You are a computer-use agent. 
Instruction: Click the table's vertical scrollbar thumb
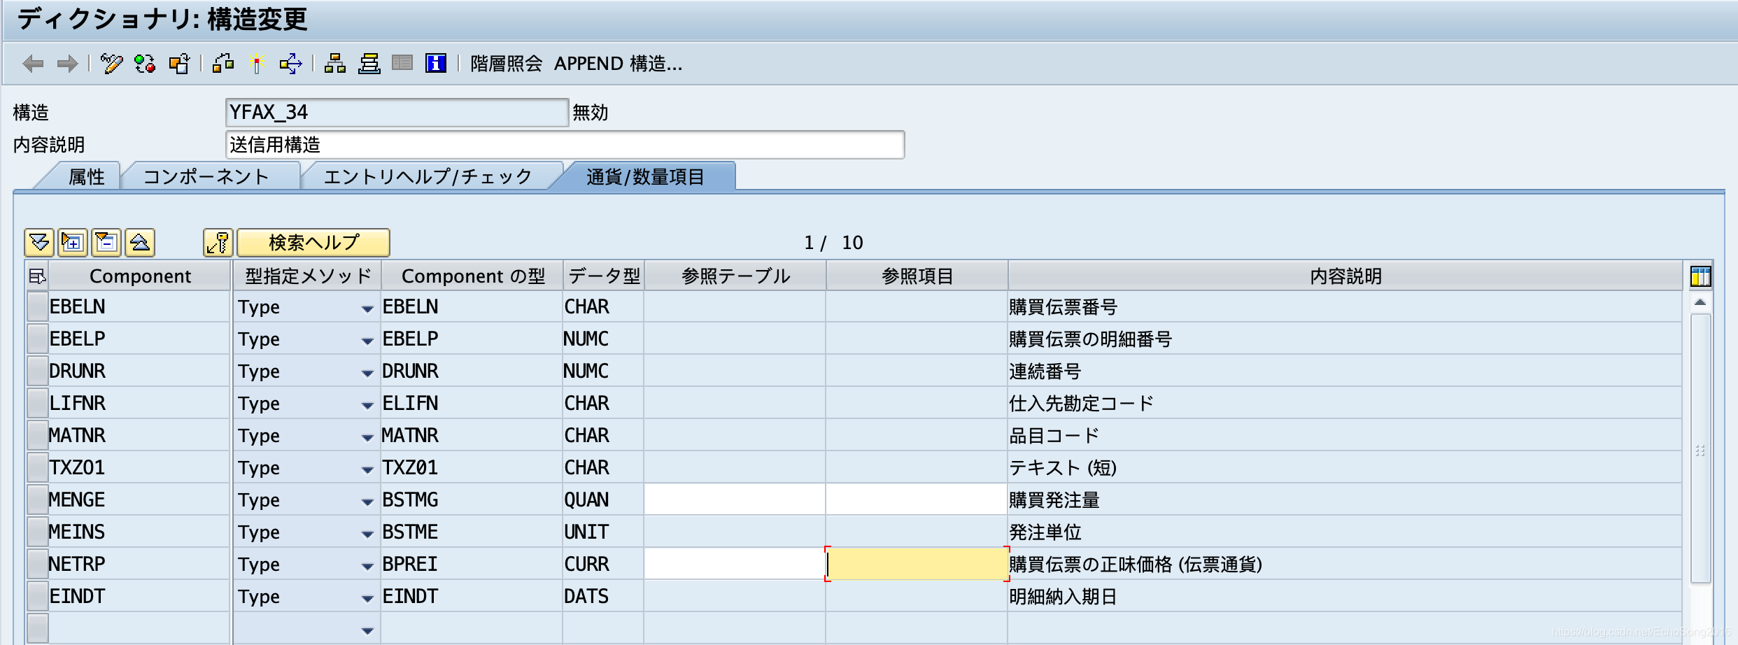(1700, 448)
